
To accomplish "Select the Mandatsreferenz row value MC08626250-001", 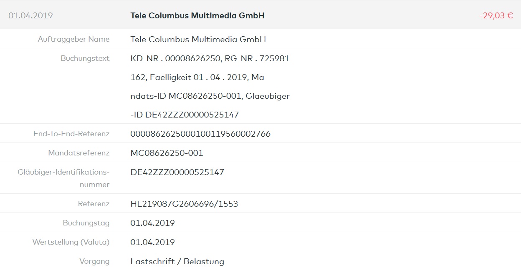I will [167, 153].
